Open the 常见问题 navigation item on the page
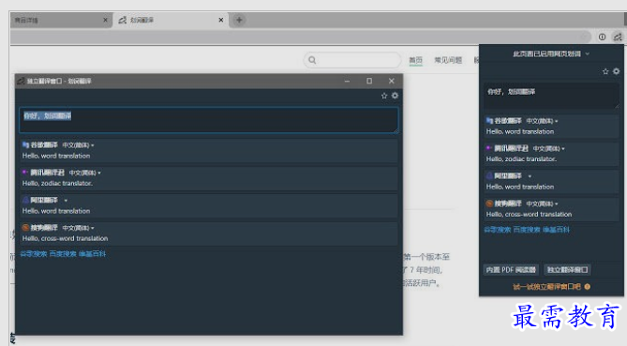 [x=448, y=60]
